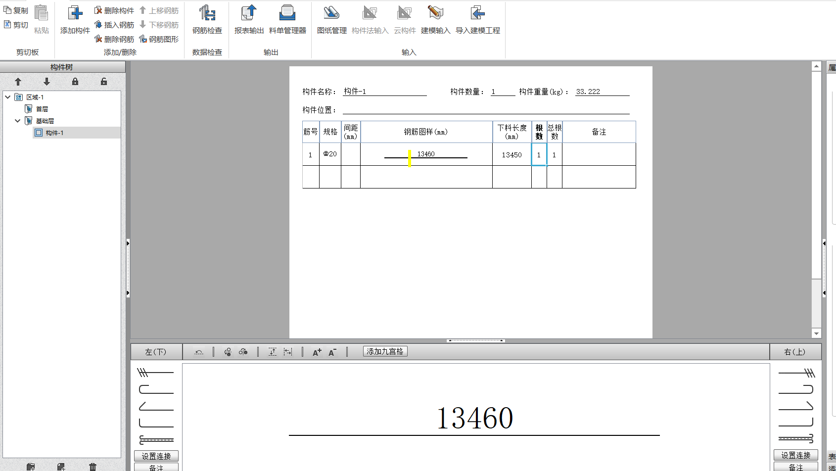
Task: Select left end lap splice dashed shape
Action: tap(156, 439)
